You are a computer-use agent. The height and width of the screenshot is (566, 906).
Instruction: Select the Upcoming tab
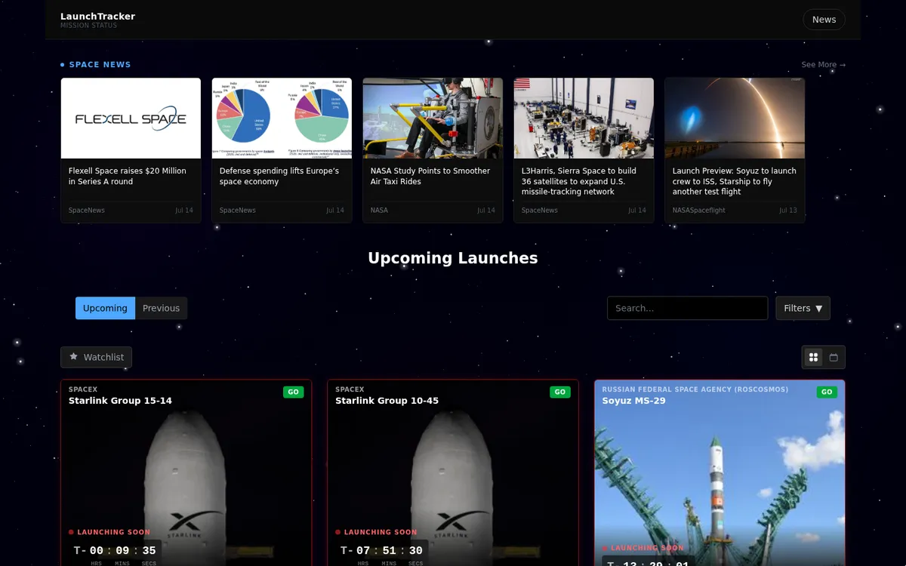[105, 308]
